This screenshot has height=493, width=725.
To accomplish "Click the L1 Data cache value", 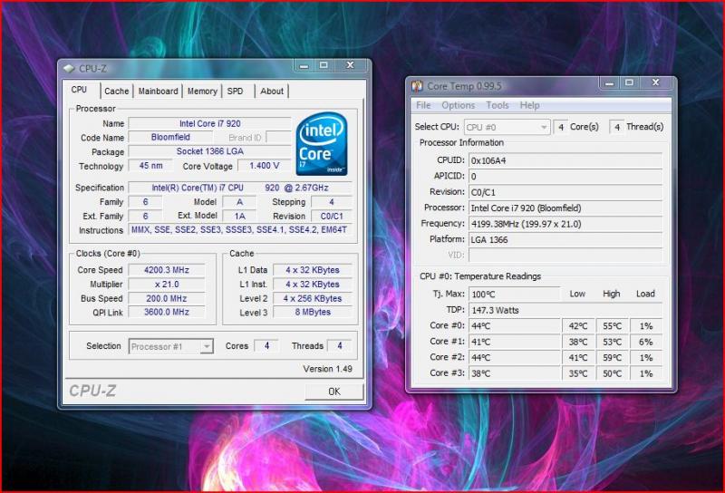I will coord(313,270).
